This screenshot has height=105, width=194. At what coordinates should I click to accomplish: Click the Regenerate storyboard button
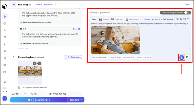pos(74,57)
